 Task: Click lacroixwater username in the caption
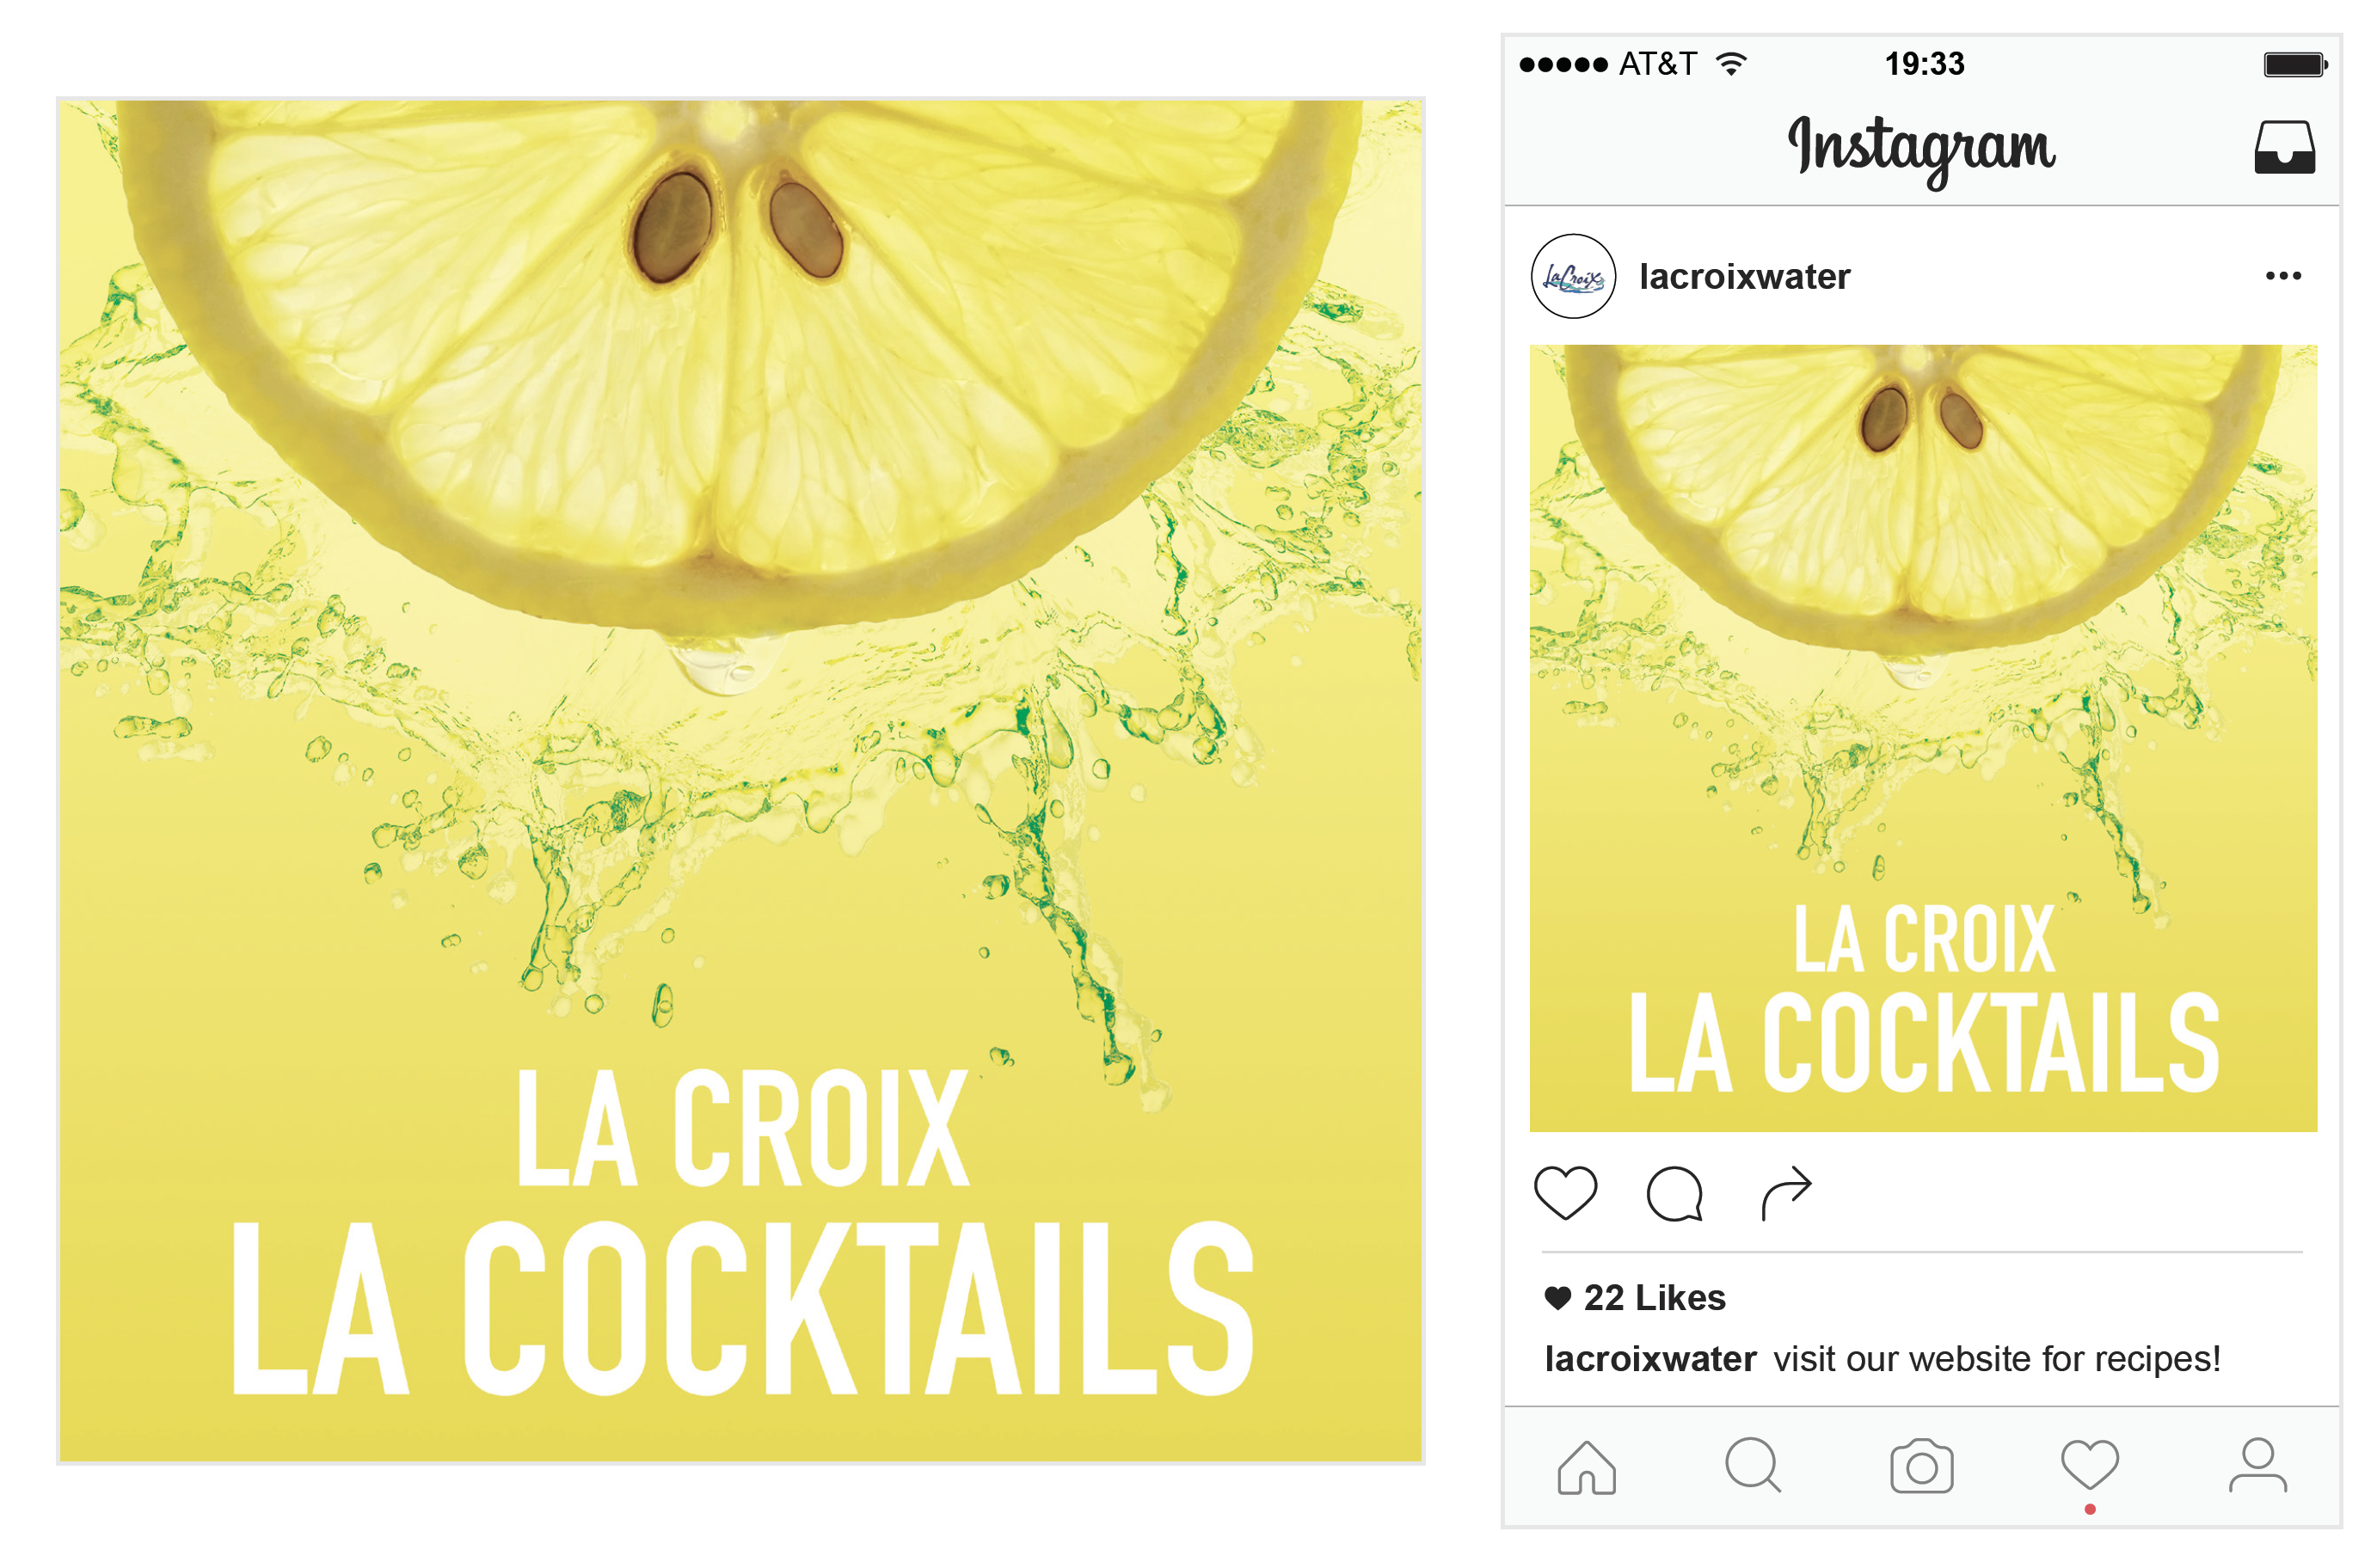point(1650,1359)
